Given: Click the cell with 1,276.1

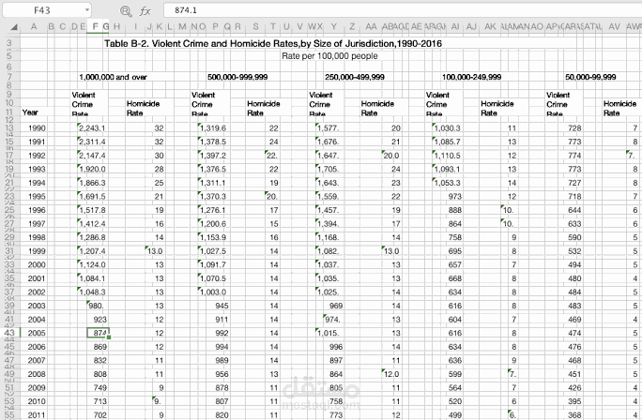Looking at the screenshot, I should click(212, 210).
